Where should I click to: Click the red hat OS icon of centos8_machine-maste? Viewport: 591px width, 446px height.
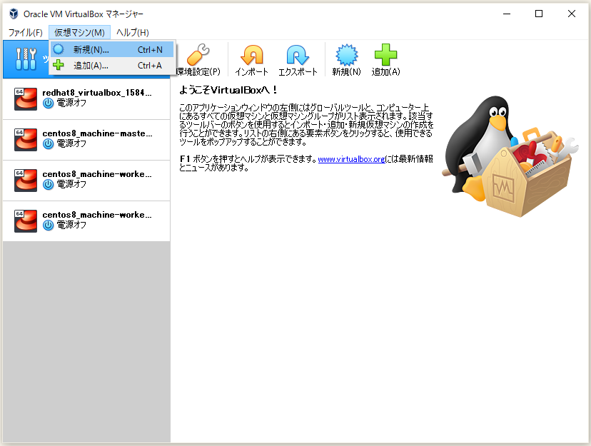coord(26,140)
